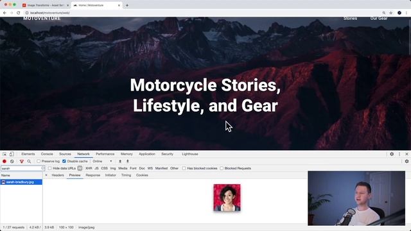Select the sarah-bradbury.jpg request row

point(21,182)
